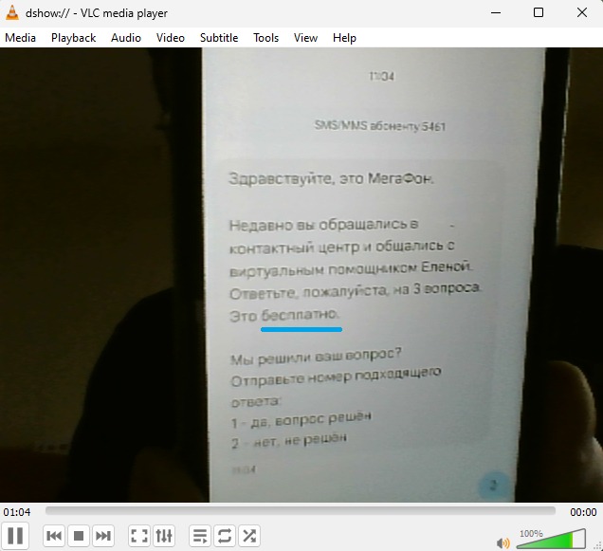Image resolution: width=603 pixels, height=551 pixels.
Task: Toggle the playlist view
Action: click(x=200, y=536)
